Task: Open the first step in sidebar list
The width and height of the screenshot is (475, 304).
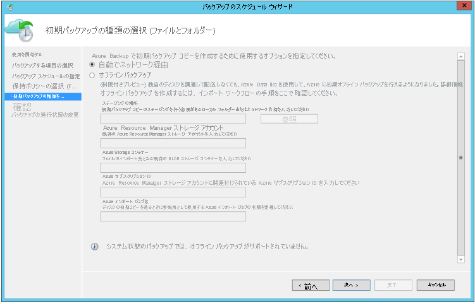Action: [x=27, y=55]
